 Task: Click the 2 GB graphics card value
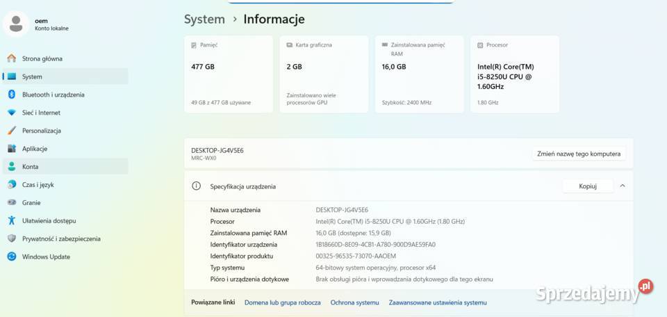coord(295,66)
